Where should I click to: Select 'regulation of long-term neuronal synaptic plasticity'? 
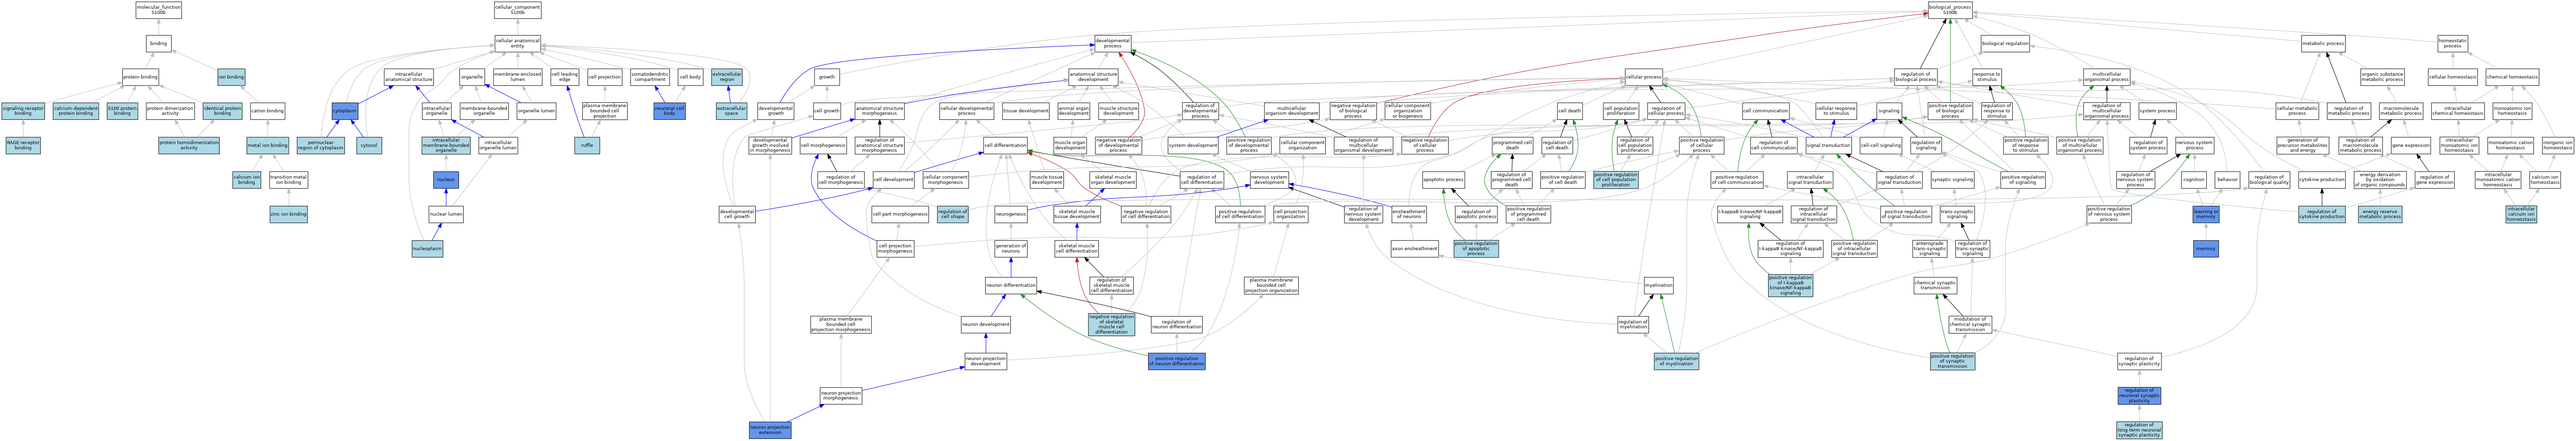(x=2139, y=430)
